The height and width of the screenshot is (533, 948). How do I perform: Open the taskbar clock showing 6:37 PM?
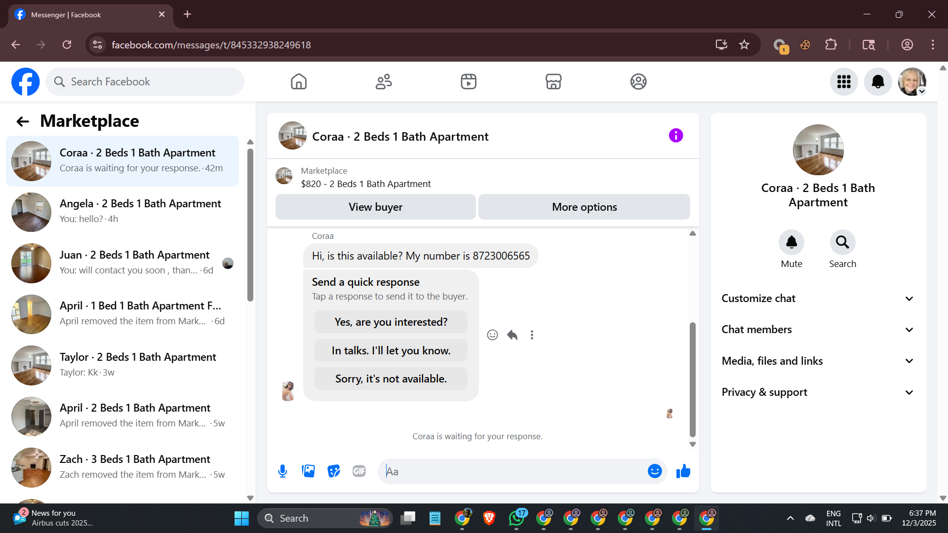pyautogui.click(x=919, y=518)
